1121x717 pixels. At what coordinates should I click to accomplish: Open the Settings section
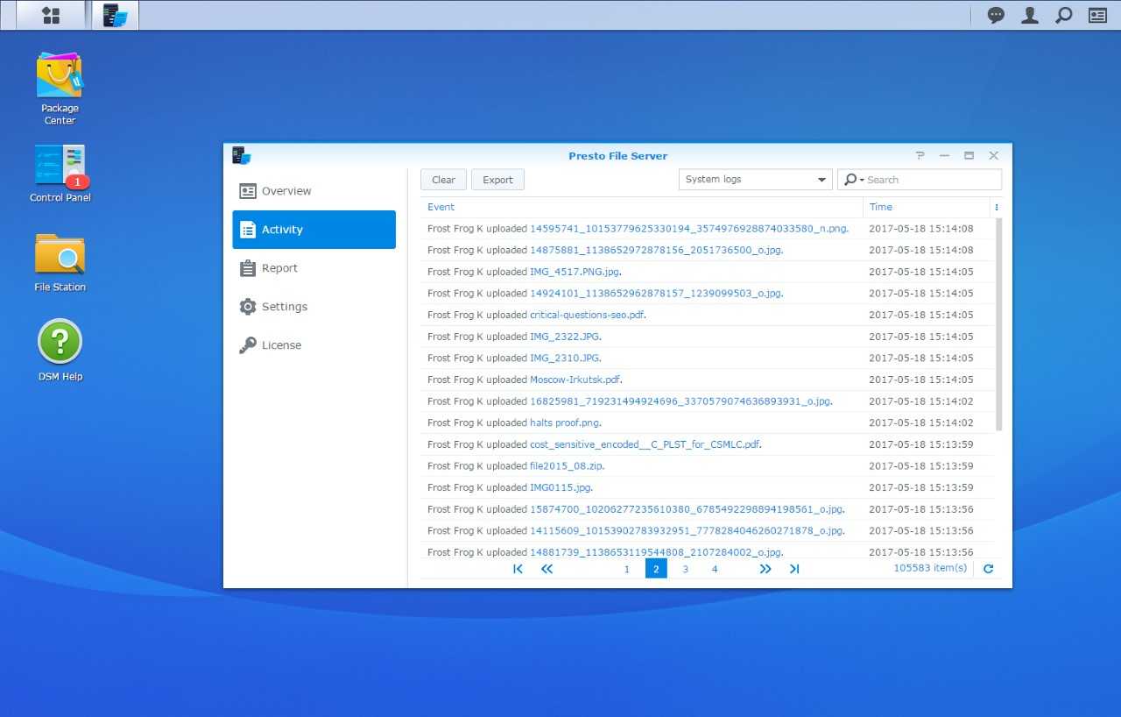tap(314, 307)
